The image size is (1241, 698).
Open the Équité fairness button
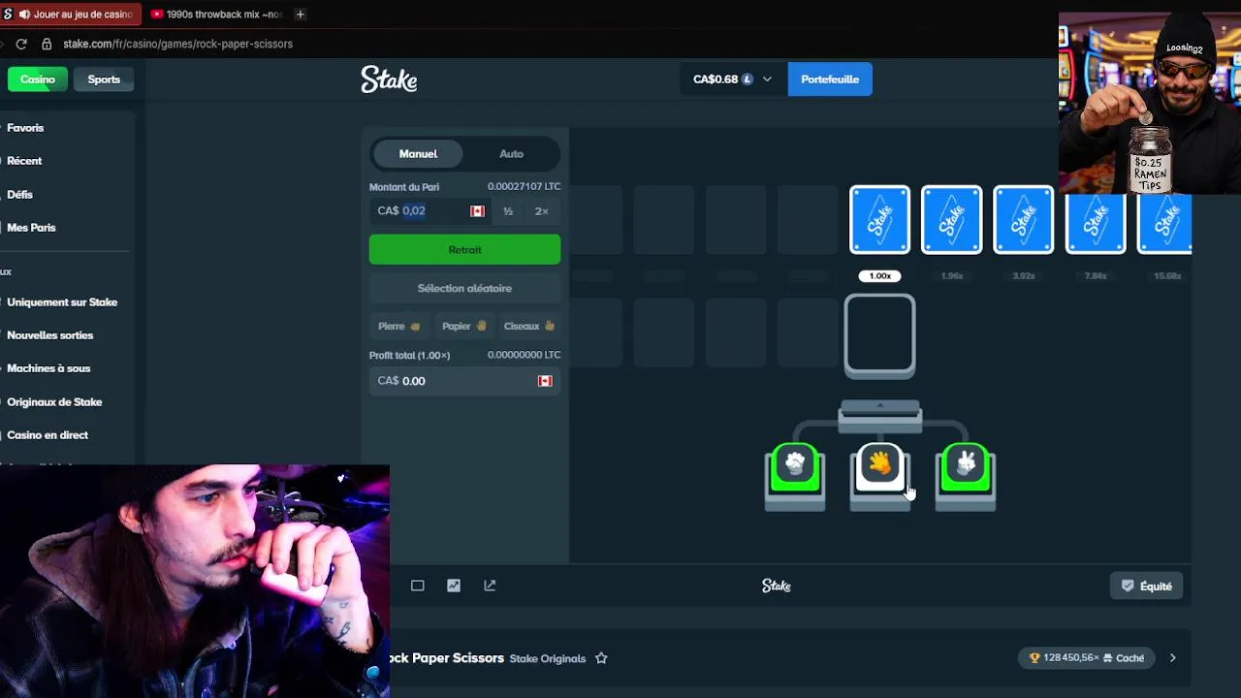[x=1147, y=587]
